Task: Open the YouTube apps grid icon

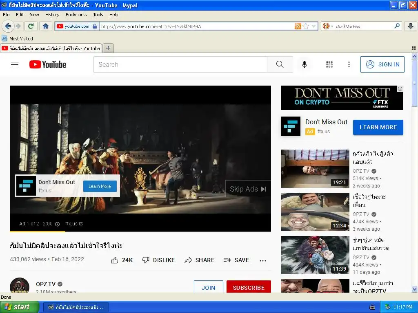Action: coord(329,64)
